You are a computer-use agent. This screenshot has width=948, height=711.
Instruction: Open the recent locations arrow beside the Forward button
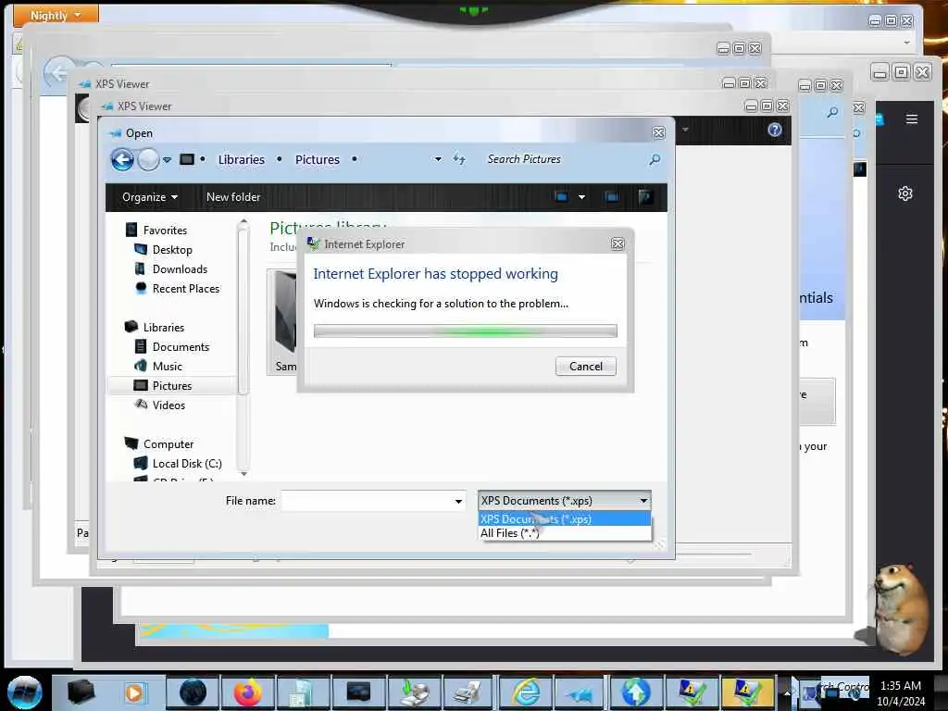167,159
